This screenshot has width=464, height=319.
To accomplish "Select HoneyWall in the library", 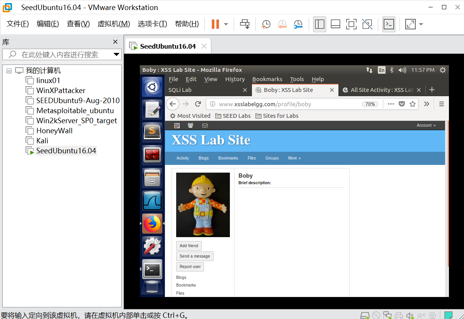I will [54, 131].
